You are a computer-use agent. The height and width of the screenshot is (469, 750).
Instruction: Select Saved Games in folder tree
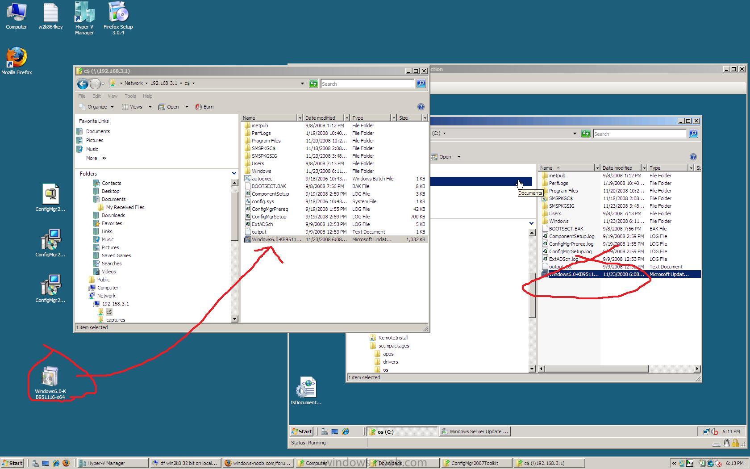coord(116,255)
